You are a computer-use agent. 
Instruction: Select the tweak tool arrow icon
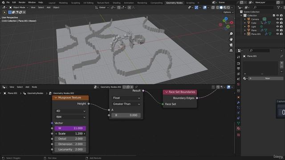click(x=4, y=12)
